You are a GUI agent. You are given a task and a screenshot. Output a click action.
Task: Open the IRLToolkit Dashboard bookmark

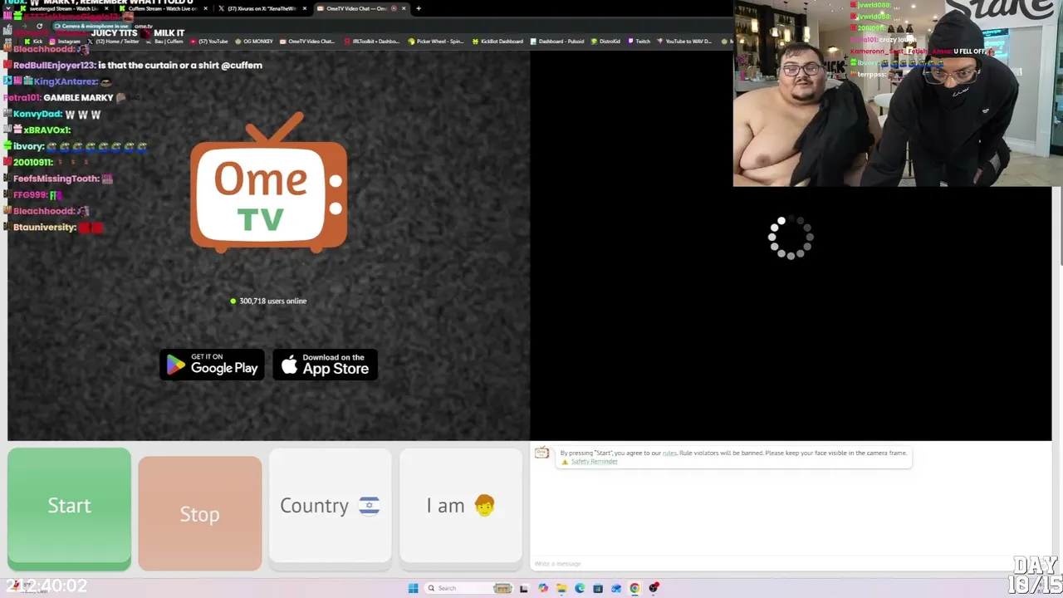372,42
